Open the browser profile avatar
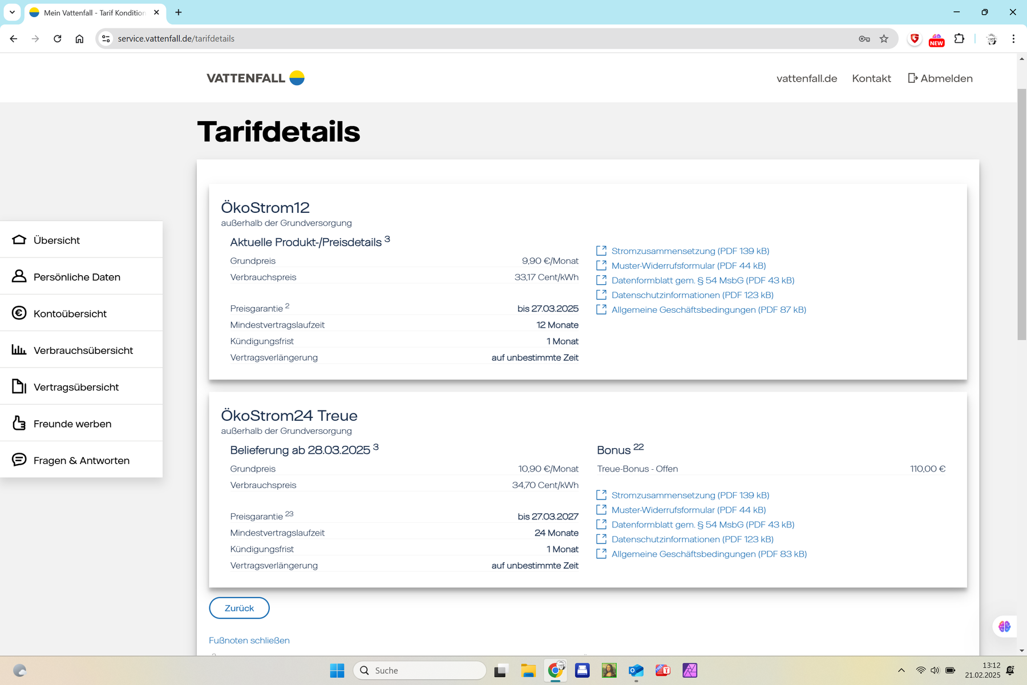Image resolution: width=1027 pixels, height=685 pixels. [x=992, y=39]
